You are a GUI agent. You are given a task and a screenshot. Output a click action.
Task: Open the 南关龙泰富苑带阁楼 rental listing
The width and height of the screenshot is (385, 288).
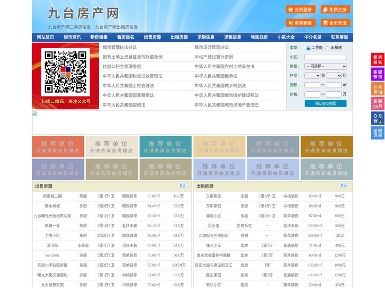(x=213, y=255)
